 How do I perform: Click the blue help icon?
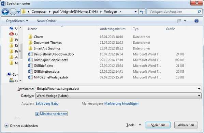pos(196,21)
